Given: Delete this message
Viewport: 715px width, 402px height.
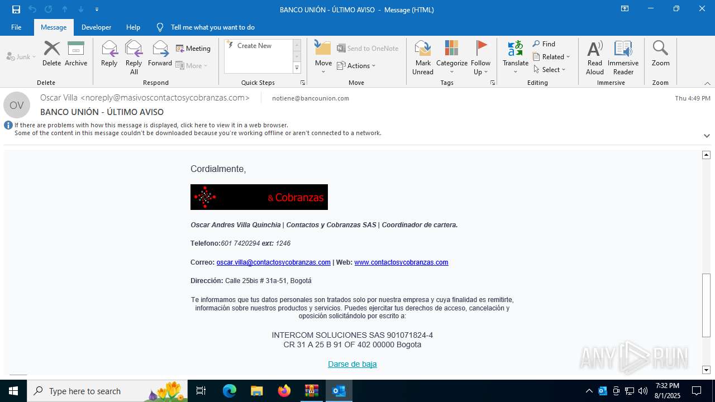Looking at the screenshot, I should click(x=52, y=54).
